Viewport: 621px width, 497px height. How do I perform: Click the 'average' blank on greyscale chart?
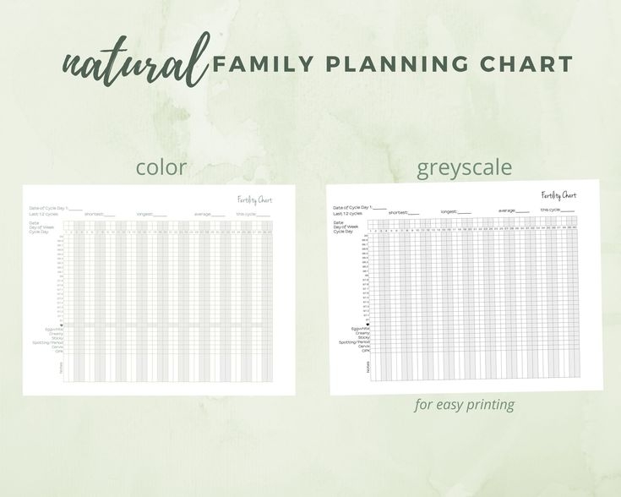[522, 210]
